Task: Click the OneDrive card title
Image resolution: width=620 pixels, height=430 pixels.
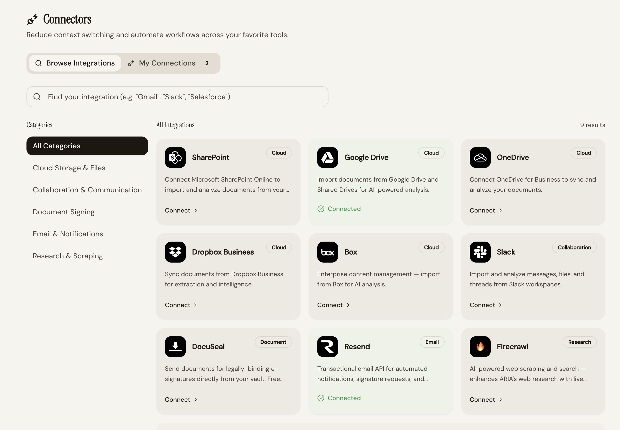Action: (513, 157)
